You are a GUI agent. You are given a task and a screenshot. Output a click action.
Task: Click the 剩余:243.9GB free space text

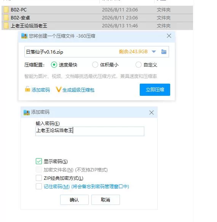point(133,52)
